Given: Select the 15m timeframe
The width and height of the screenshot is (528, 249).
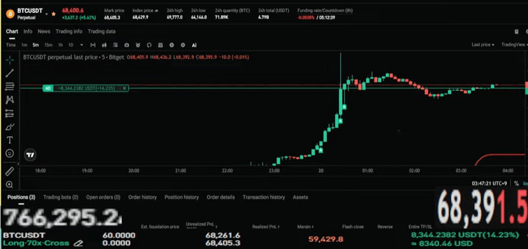Looking at the screenshot, I should pos(48,45).
